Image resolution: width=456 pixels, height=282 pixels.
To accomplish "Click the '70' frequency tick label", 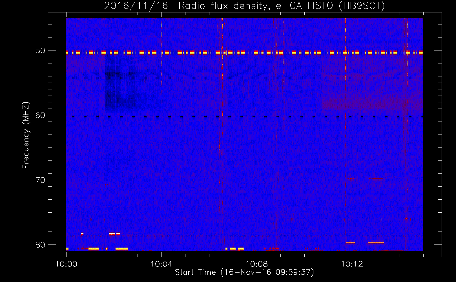I will (x=40, y=180).
